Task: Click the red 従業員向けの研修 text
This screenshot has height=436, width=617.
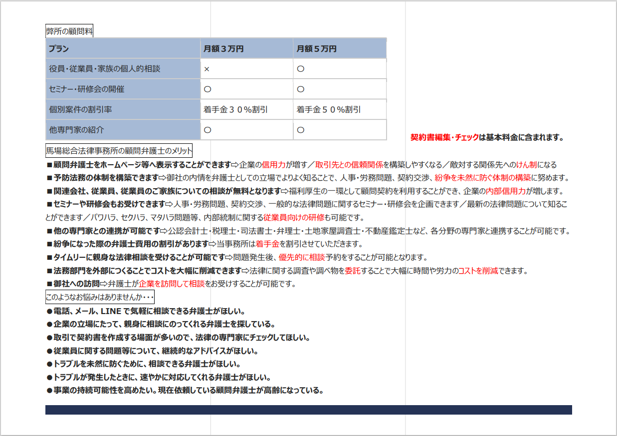Action: 294,218
